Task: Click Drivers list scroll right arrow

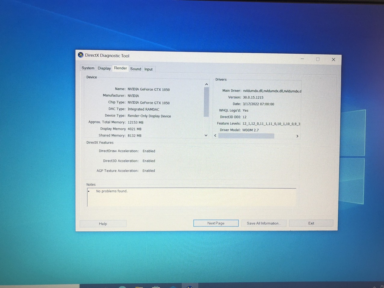Action: pos(297,136)
